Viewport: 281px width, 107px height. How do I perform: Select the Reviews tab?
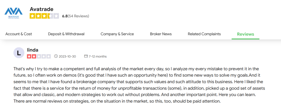(246, 34)
